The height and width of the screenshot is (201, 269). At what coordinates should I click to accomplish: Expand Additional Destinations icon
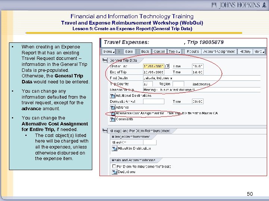tap(112, 96)
